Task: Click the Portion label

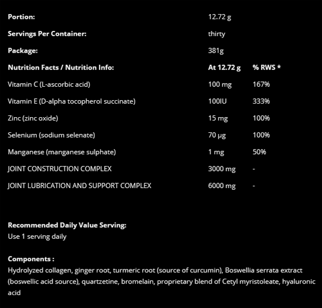Action: pos(21,17)
